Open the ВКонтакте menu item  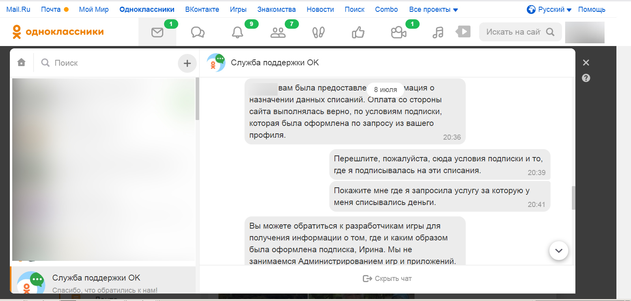coord(202,9)
